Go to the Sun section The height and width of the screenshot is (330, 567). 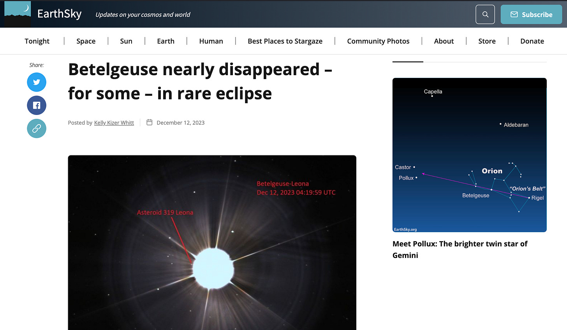tap(126, 41)
